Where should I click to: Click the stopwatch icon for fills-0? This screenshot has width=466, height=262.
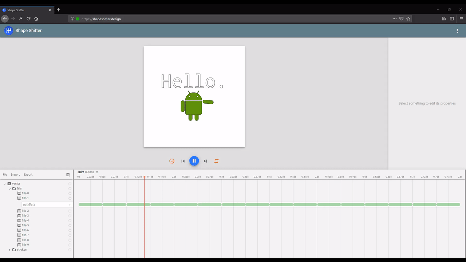coord(70,193)
